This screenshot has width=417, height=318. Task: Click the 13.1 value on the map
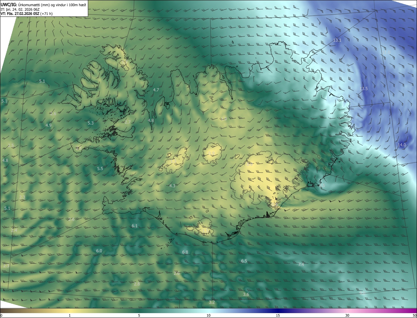pyautogui.click(x=337, y=40)
